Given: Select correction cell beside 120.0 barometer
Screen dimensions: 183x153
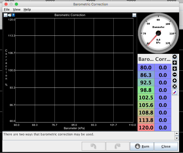Looking at the screenshot, I should [163, 128].
